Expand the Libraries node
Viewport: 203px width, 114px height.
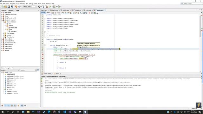pos(3,35)
